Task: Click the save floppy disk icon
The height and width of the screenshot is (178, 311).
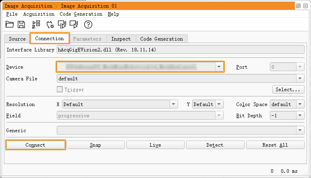Action: [x=21, y=25]
